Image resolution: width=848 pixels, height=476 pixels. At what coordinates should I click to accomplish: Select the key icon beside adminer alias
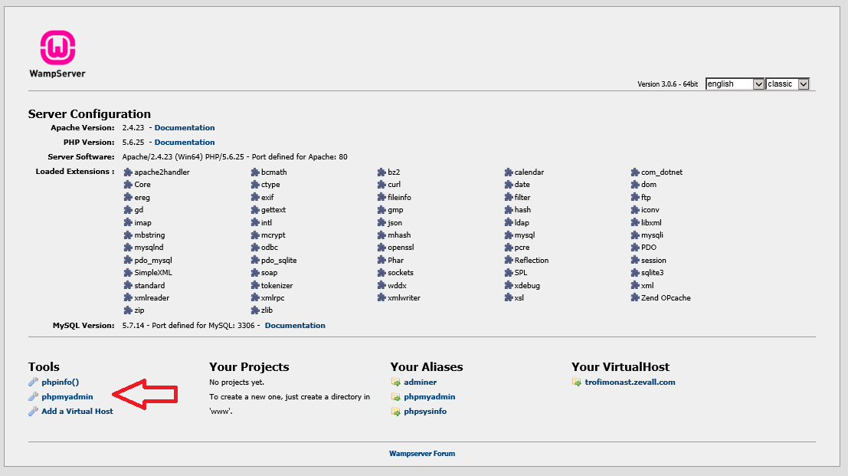pos(396,382)
